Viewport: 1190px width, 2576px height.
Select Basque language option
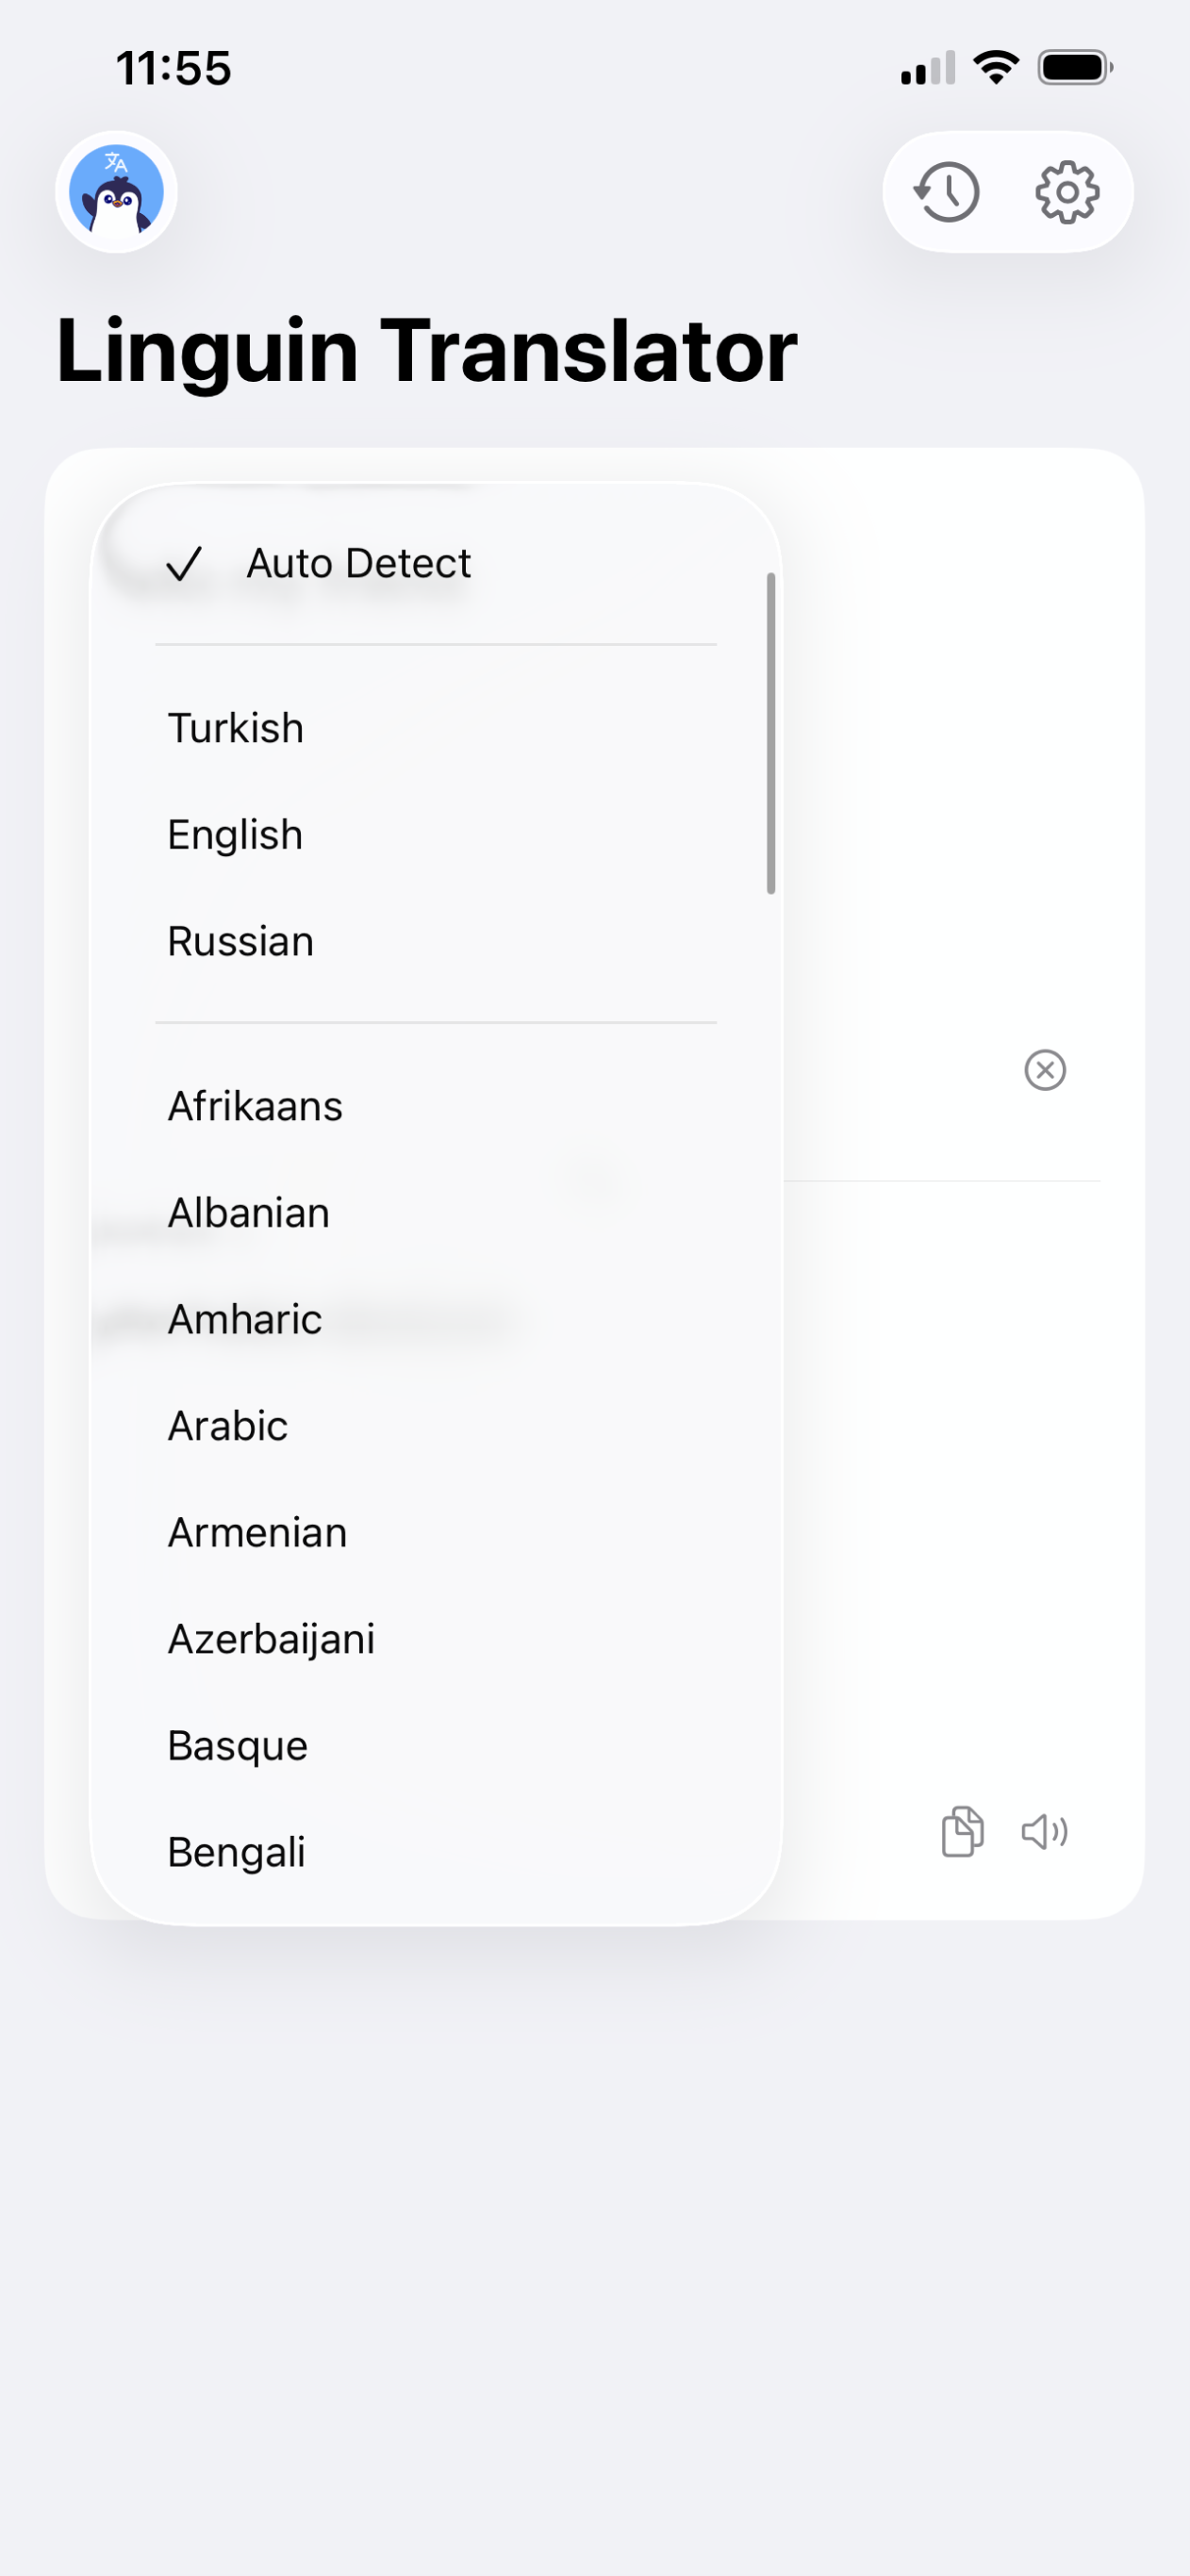pos(238,1746)
